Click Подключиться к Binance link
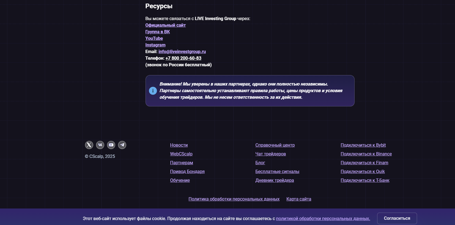This screenshot has height=225, width=455. click(x=366, y=154)
